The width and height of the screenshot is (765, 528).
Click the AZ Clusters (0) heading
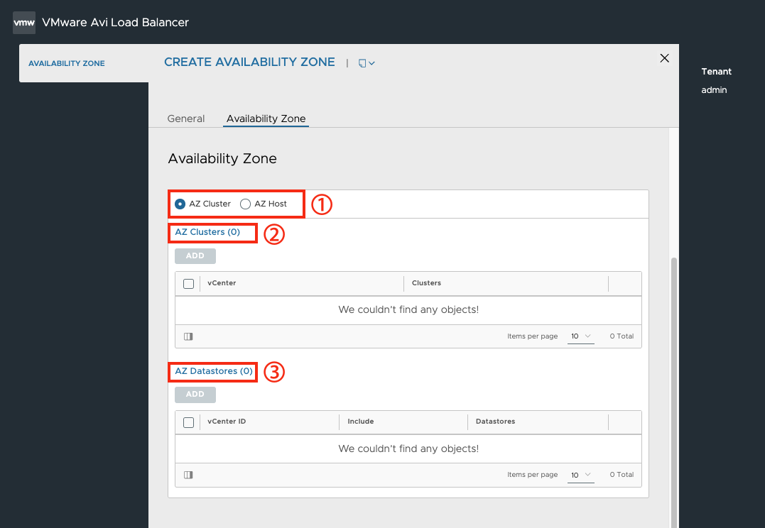pos(207,232)
